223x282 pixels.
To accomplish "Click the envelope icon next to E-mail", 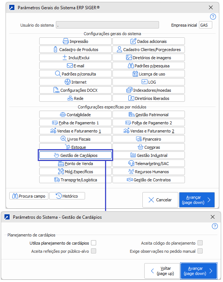I will click(x=70, y=66).
